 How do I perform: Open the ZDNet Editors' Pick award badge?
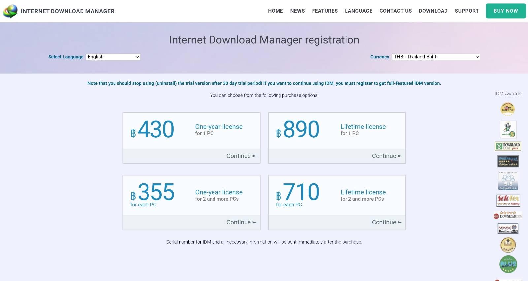[508, 109]
